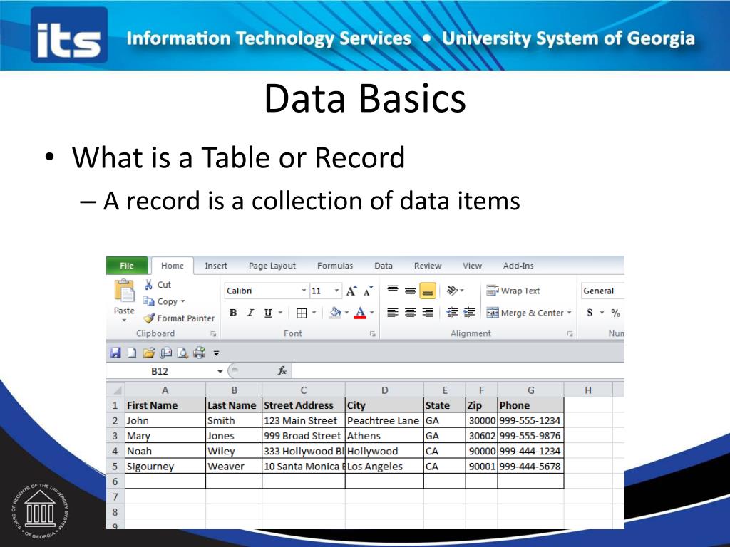Switch to the Insert tab
Image resolution: width=730 pixels, height=547 pixels.
point(216,266)
